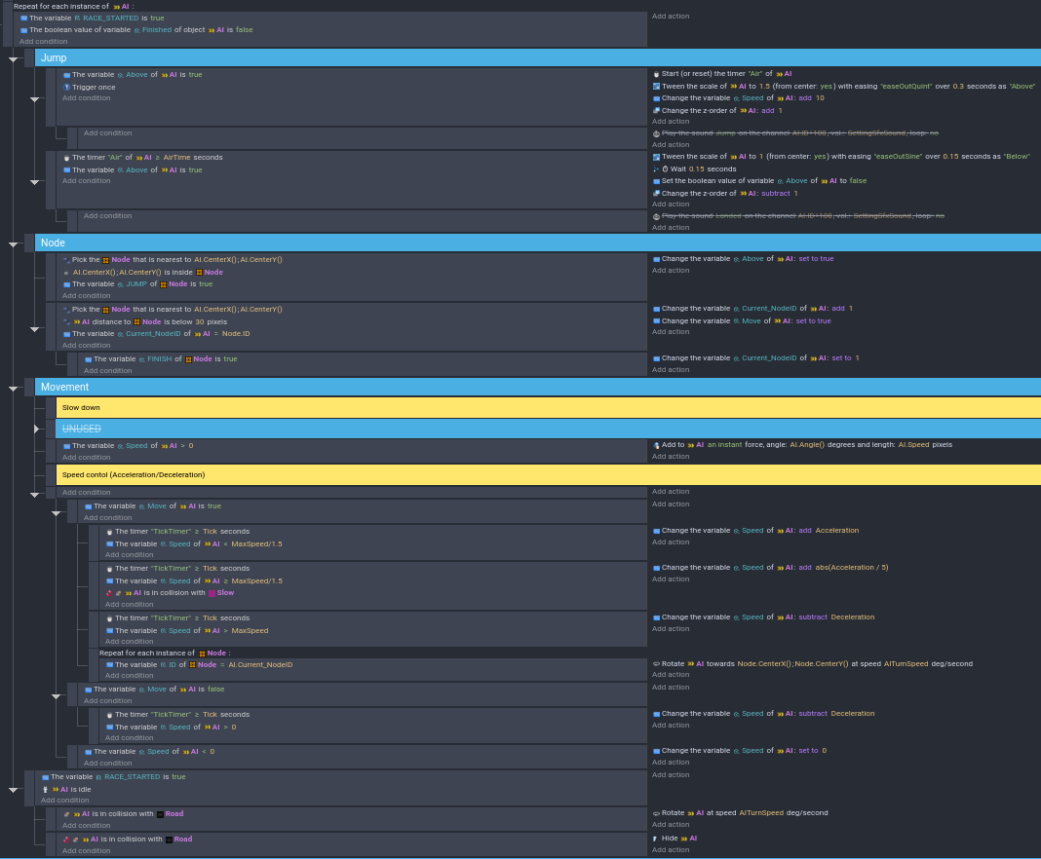Click 'Add condition' below 'FINISH of Node is true'
This screenshot has width=1041, height=859.
pos(107,371)
